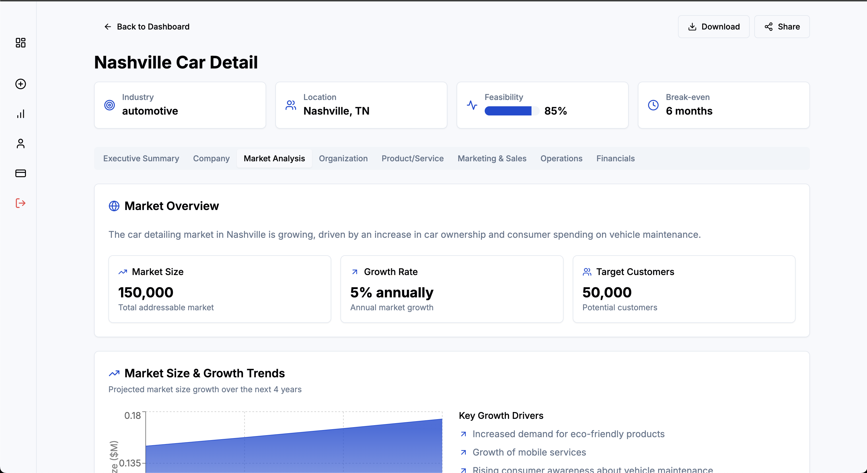Click 'Growth of mobile services' text

[529, 452]
